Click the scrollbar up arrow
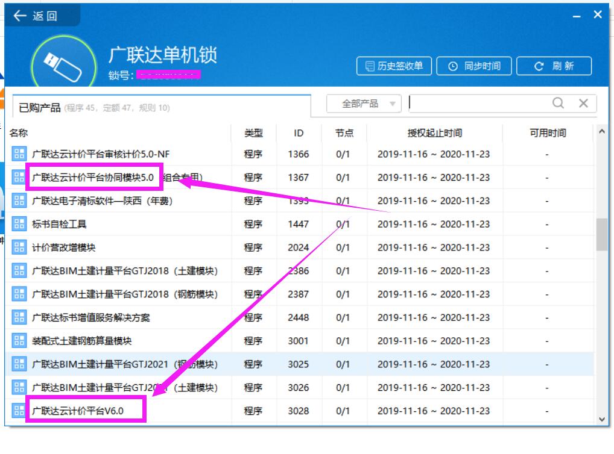Image resolution: width=614 pixels, height=454 pixels. pyautogui.click(x=602, y=132)
